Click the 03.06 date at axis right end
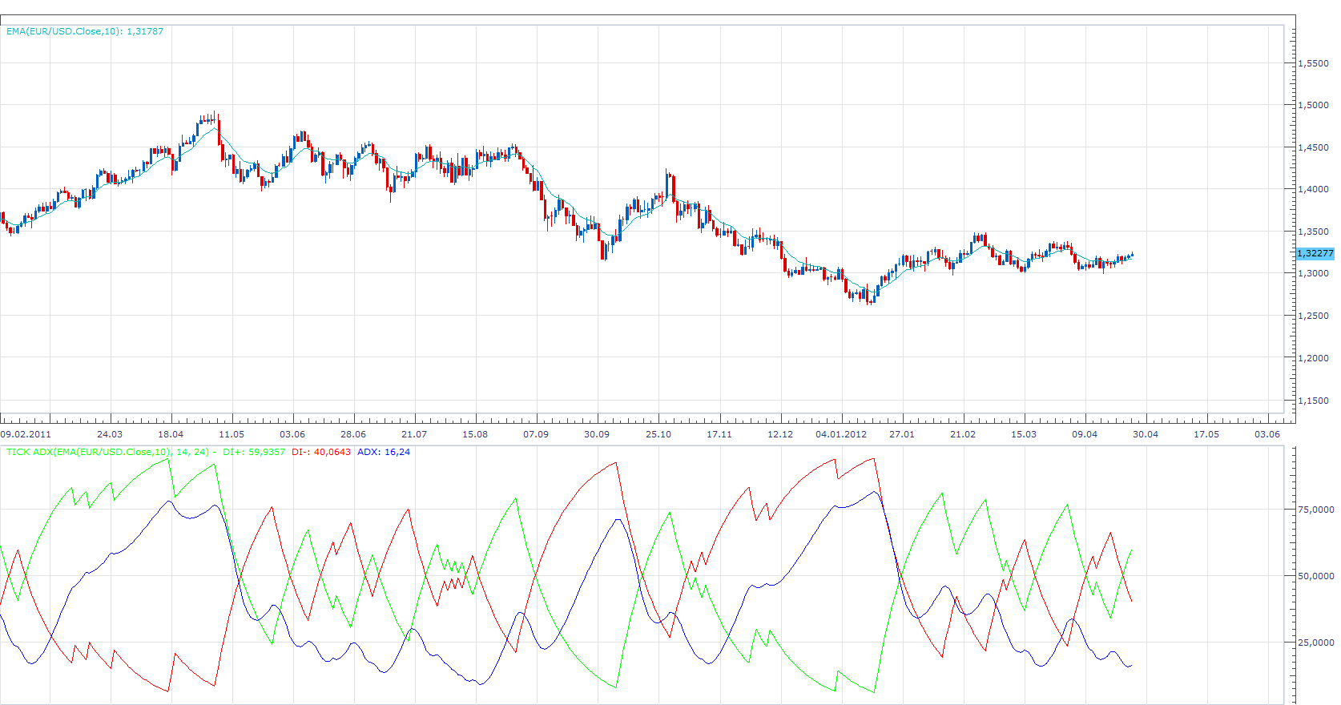The width and height of the screenshot is (1341, 705). click(x=1267, y=434)
